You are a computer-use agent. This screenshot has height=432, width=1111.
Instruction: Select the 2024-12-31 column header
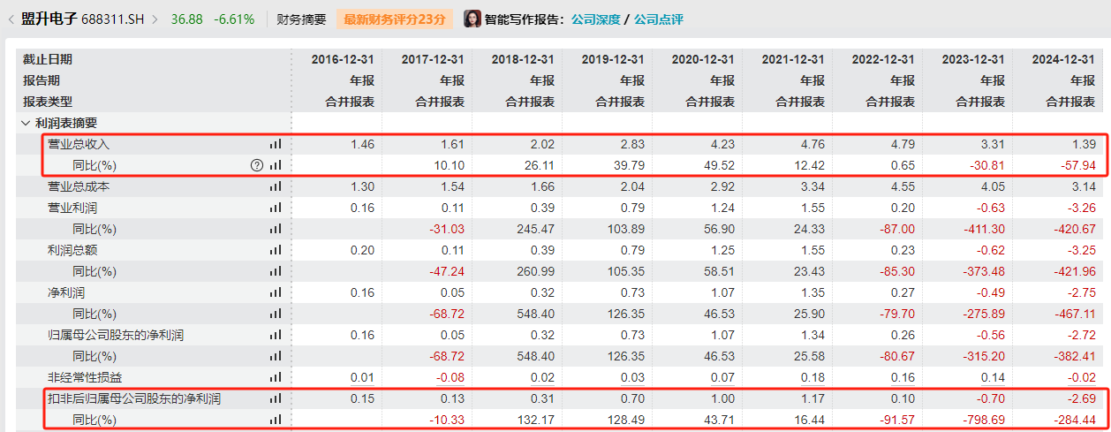[1063, 59]
